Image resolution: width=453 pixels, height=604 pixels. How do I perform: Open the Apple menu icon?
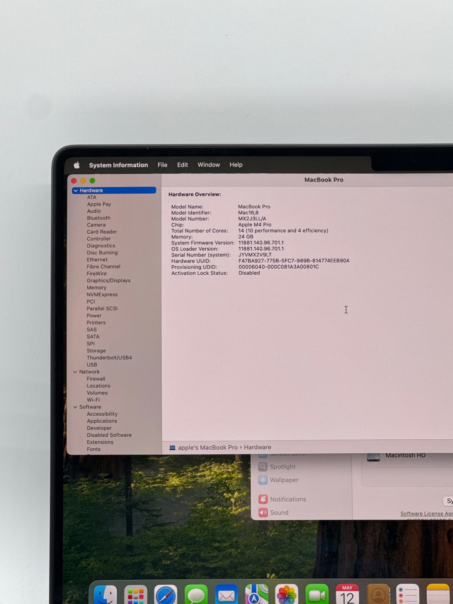click(76, 165)
